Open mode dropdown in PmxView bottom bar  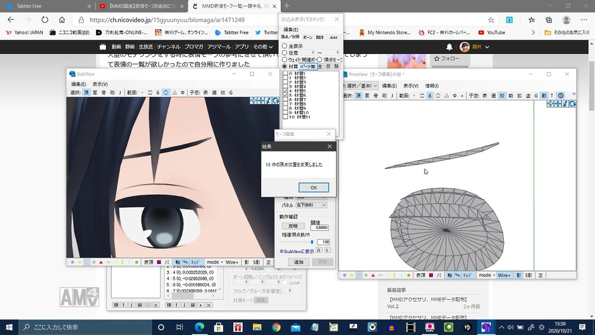(x=487, y=275)
